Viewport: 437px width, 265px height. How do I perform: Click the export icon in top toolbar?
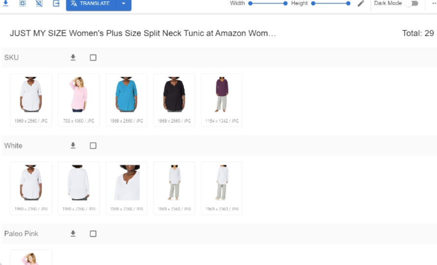pos(56,3)
